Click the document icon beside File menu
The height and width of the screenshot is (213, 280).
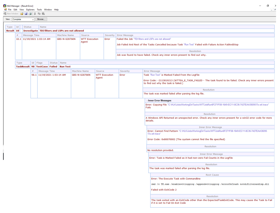pos(5,10)
